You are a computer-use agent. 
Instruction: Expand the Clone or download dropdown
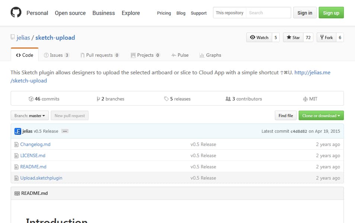click(x=321, y=116)
